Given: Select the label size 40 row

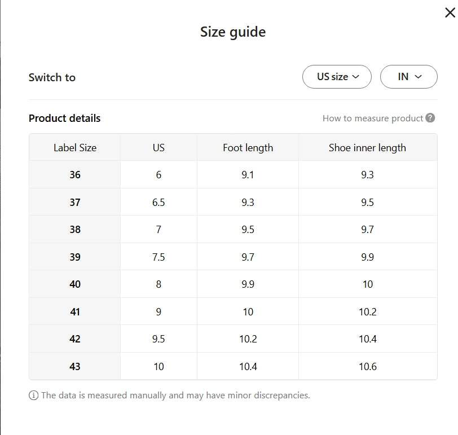Looking at the screenshot, I should click(x=75, y=284).
